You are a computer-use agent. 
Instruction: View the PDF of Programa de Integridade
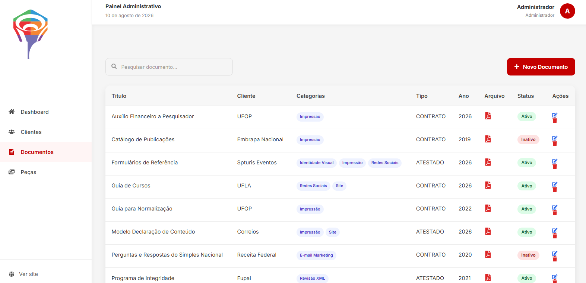click(x=488, y=278)
